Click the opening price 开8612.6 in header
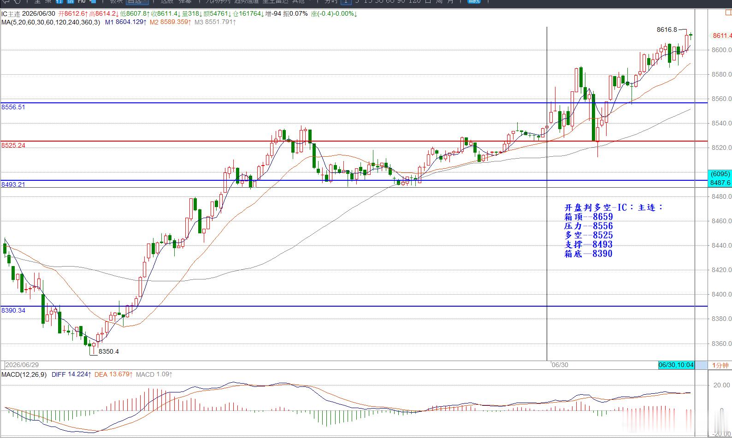 pyautogui.click(x=73, y=14)
